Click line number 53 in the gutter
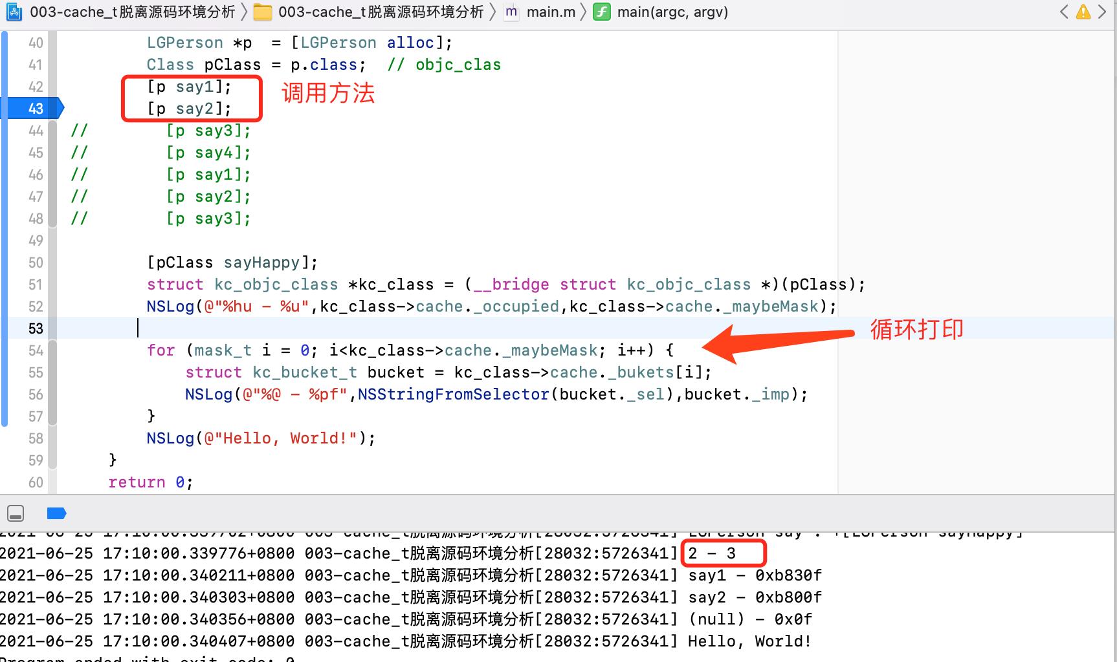This screenshot has width=1117, height=662. coord(36,328)
